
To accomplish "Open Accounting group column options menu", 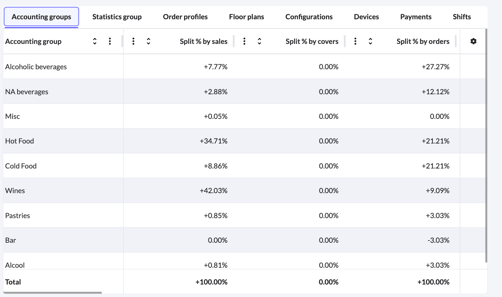I will click(110, 41).
